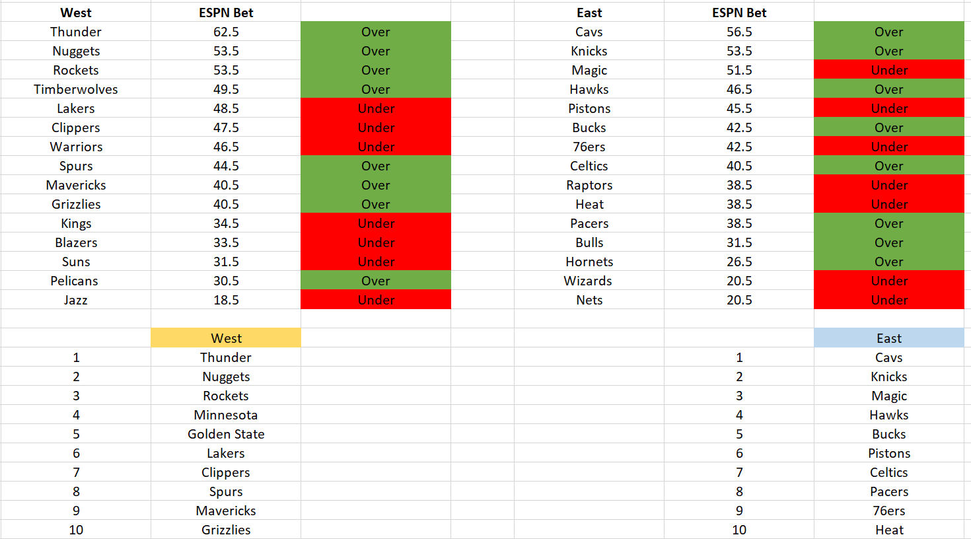
Task: Click the Bulls 31.5 value cell
Action: [739, 242]
